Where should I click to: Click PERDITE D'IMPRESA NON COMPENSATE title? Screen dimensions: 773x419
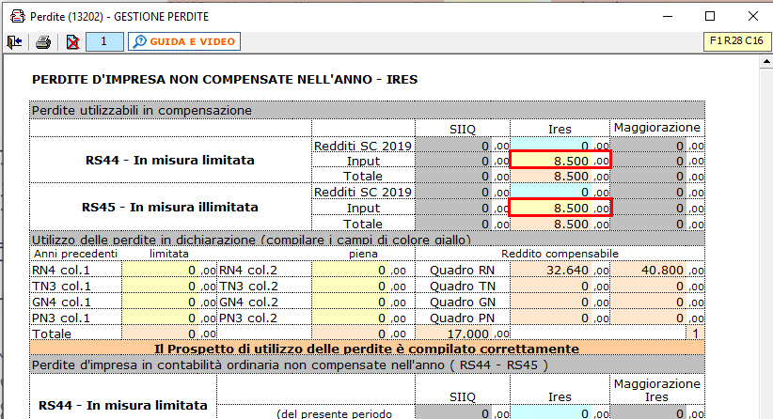point(225,79)
